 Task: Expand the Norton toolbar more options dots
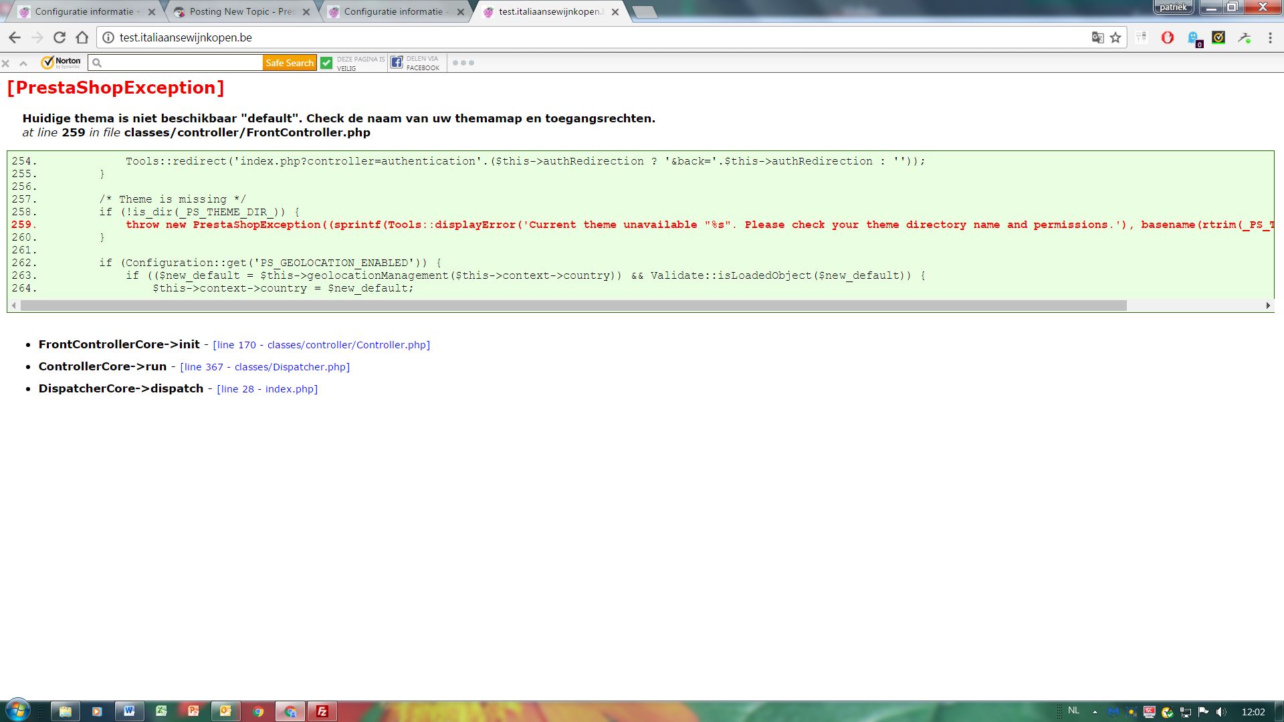pyautogui.click(x=463, y=63)
